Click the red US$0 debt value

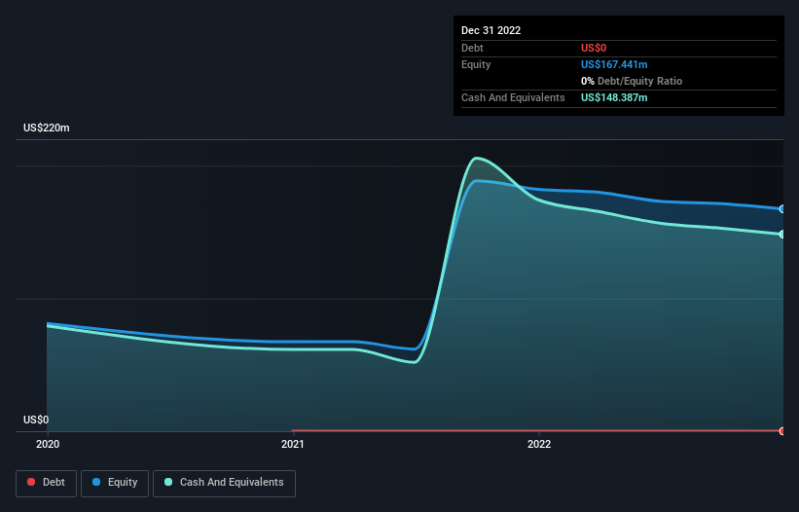point(594,48)
